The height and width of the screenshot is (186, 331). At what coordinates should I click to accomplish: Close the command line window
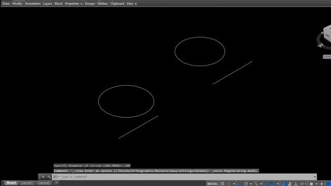(43, 177)
